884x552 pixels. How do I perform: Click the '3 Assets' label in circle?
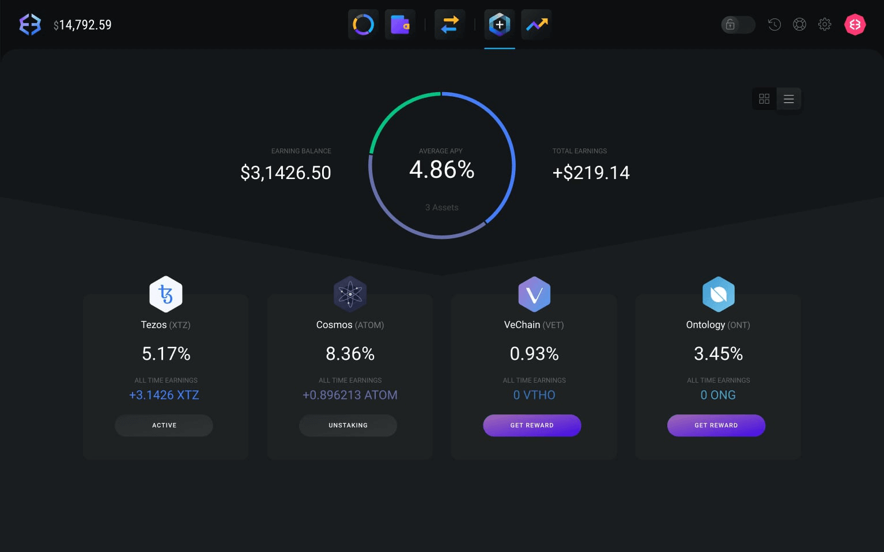pyautogui.click(x=442, y=207)
